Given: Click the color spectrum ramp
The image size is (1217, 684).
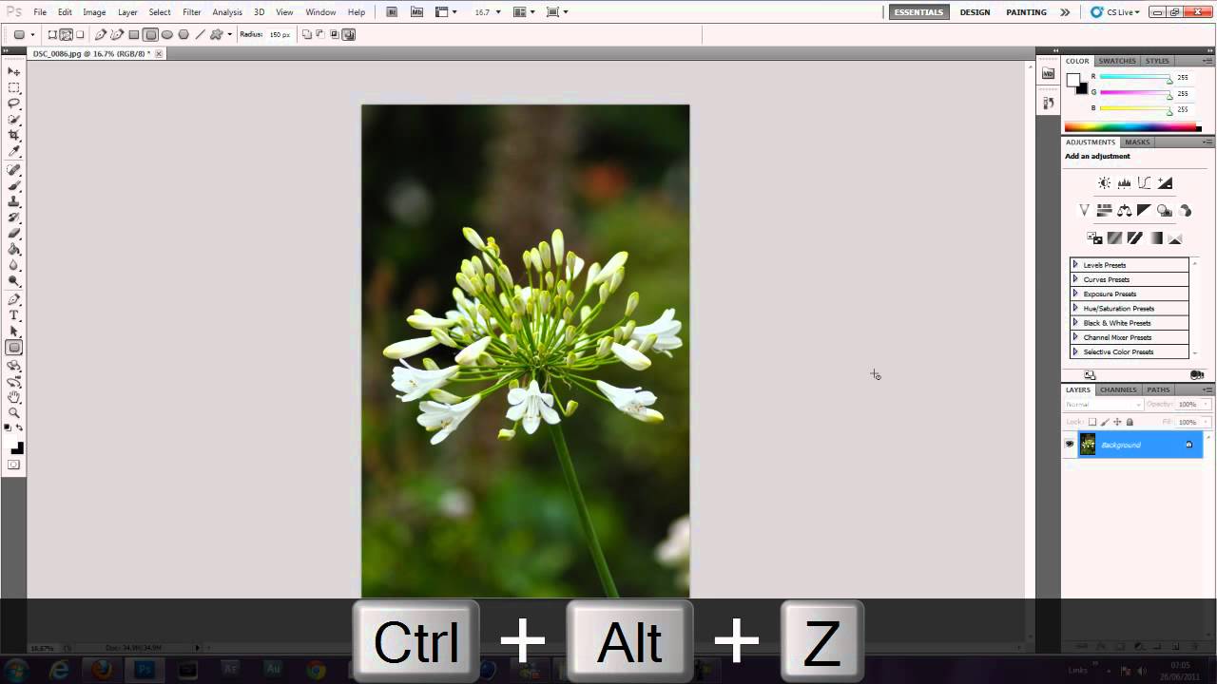Looking at the screenshot, I should 1132,127.
